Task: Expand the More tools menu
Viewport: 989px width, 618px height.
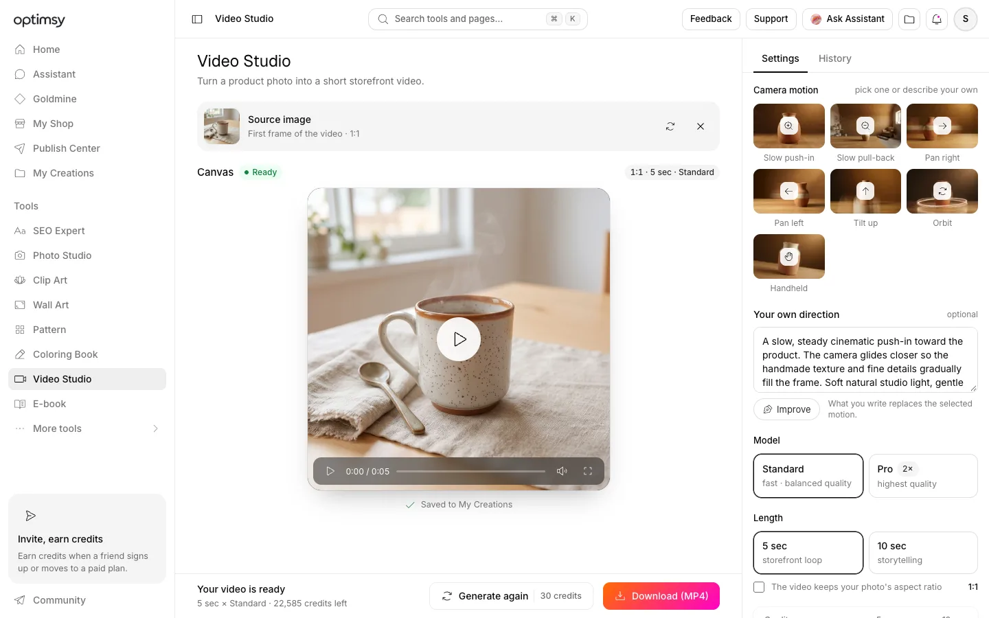Action: point(87,428)
